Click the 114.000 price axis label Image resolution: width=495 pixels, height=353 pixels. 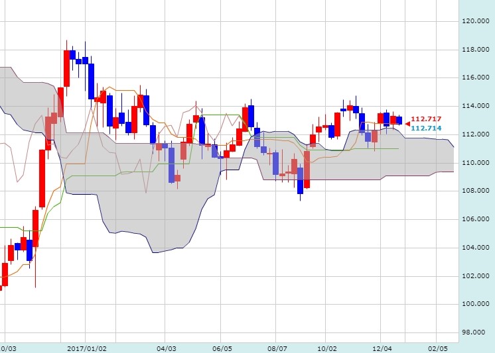tap(476, 106)
